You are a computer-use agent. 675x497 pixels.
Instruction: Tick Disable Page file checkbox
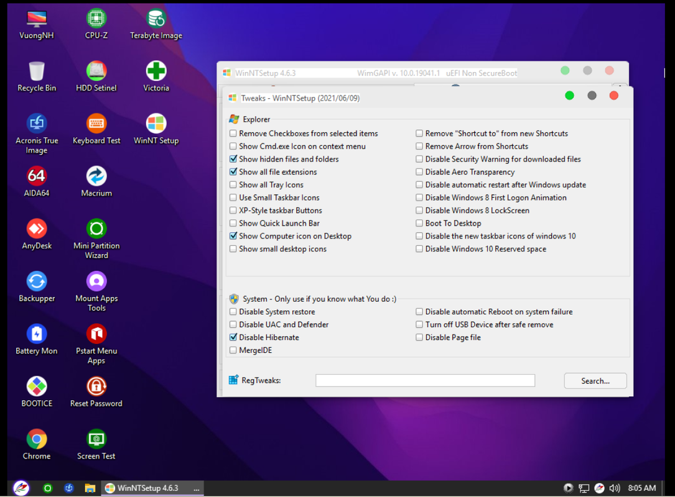419,337
